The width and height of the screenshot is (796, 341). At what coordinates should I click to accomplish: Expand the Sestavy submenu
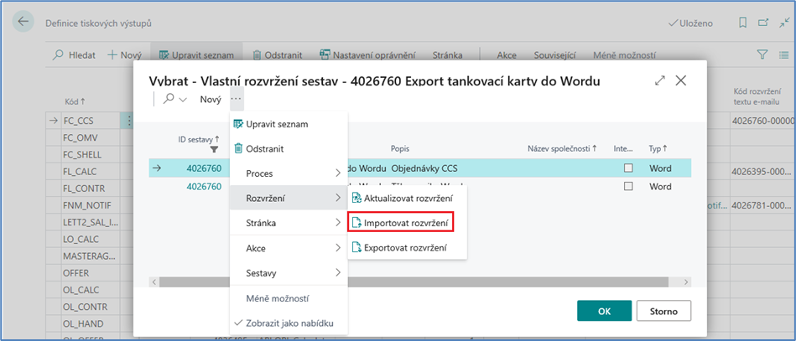point(287,272)
